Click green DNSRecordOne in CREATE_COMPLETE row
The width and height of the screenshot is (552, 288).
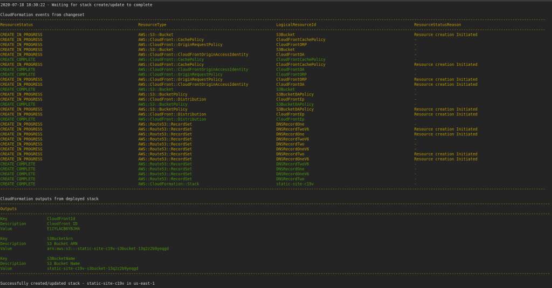click(290, 169)
